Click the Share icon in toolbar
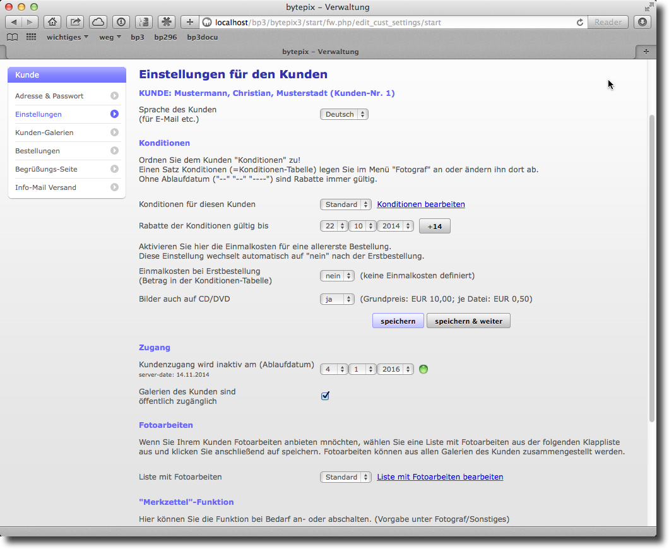669x549 pixels. pyautogui.click(x=75, y=22)
